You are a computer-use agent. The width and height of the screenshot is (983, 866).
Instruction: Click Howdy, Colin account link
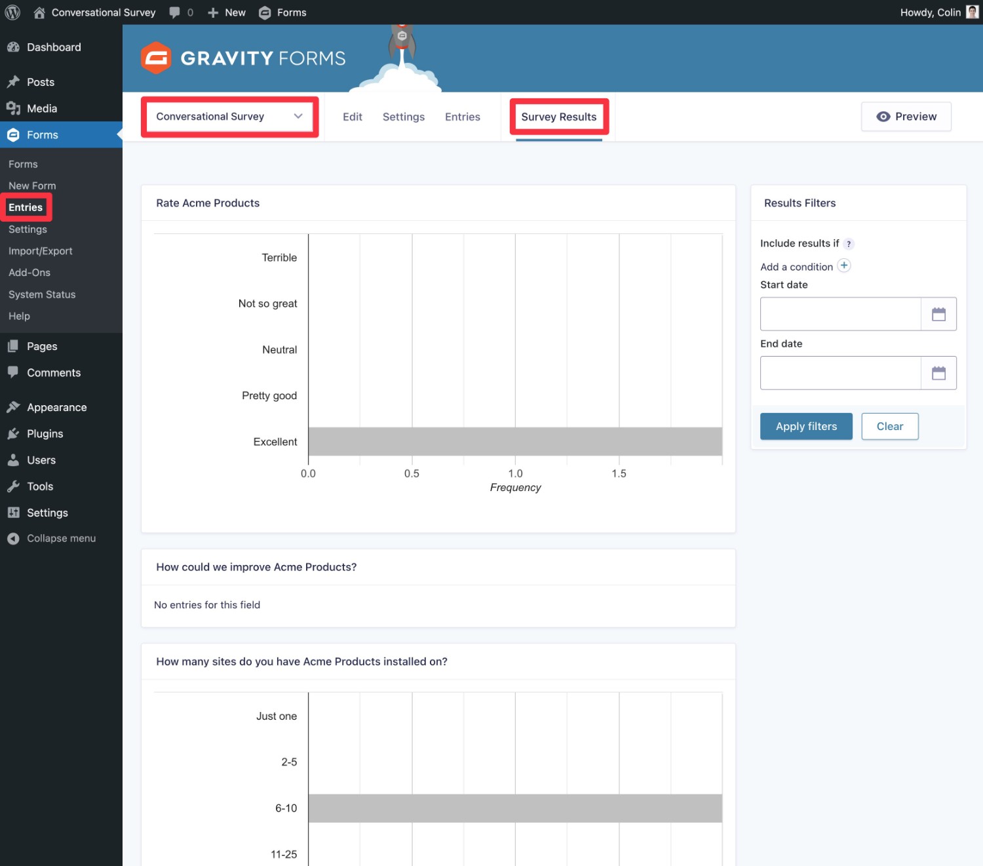[x=931, y=12]
